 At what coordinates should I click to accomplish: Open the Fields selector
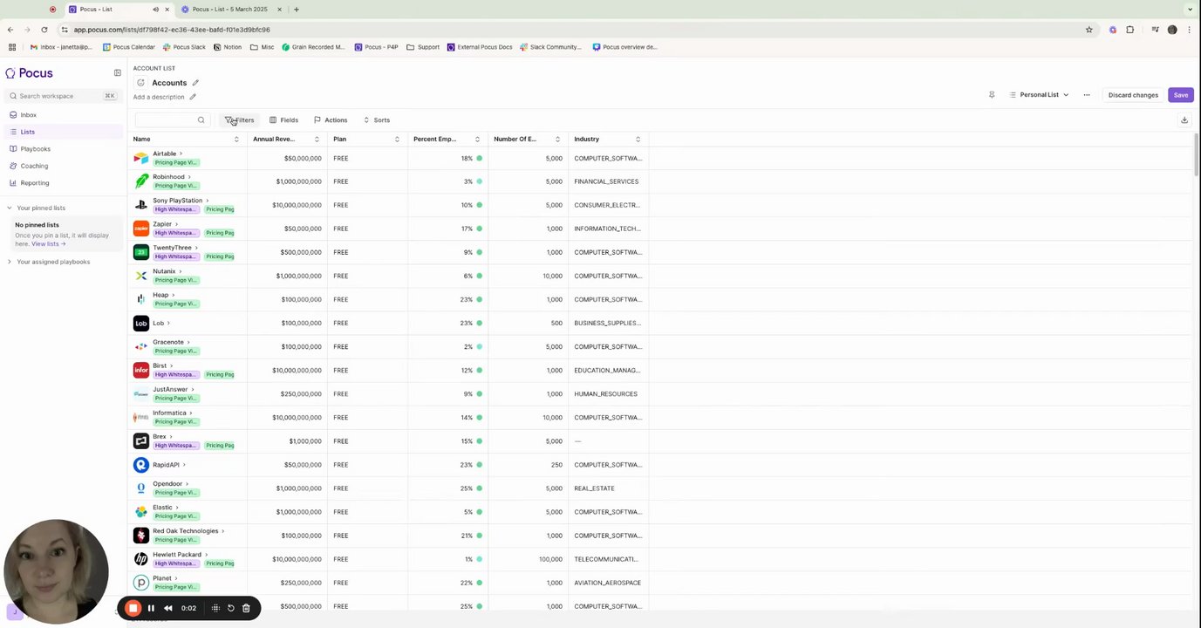click(x=283, y=120)
